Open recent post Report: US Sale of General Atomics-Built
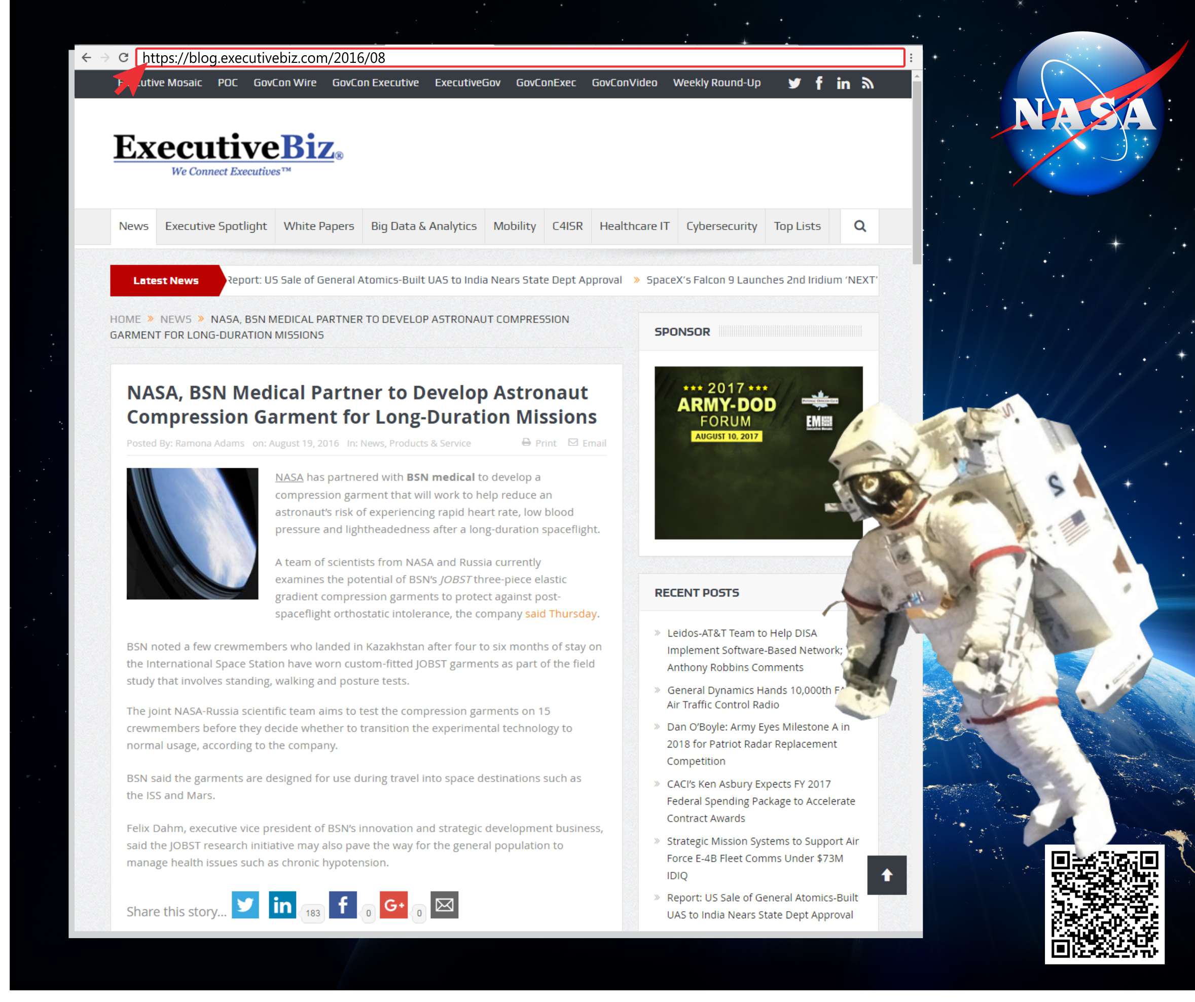This screenshot has width=1195, height=1002. tap(763, 906)
